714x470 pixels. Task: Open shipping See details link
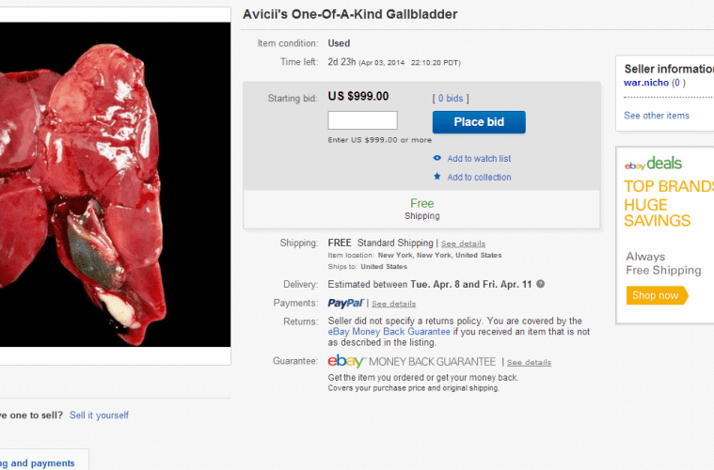463,243
